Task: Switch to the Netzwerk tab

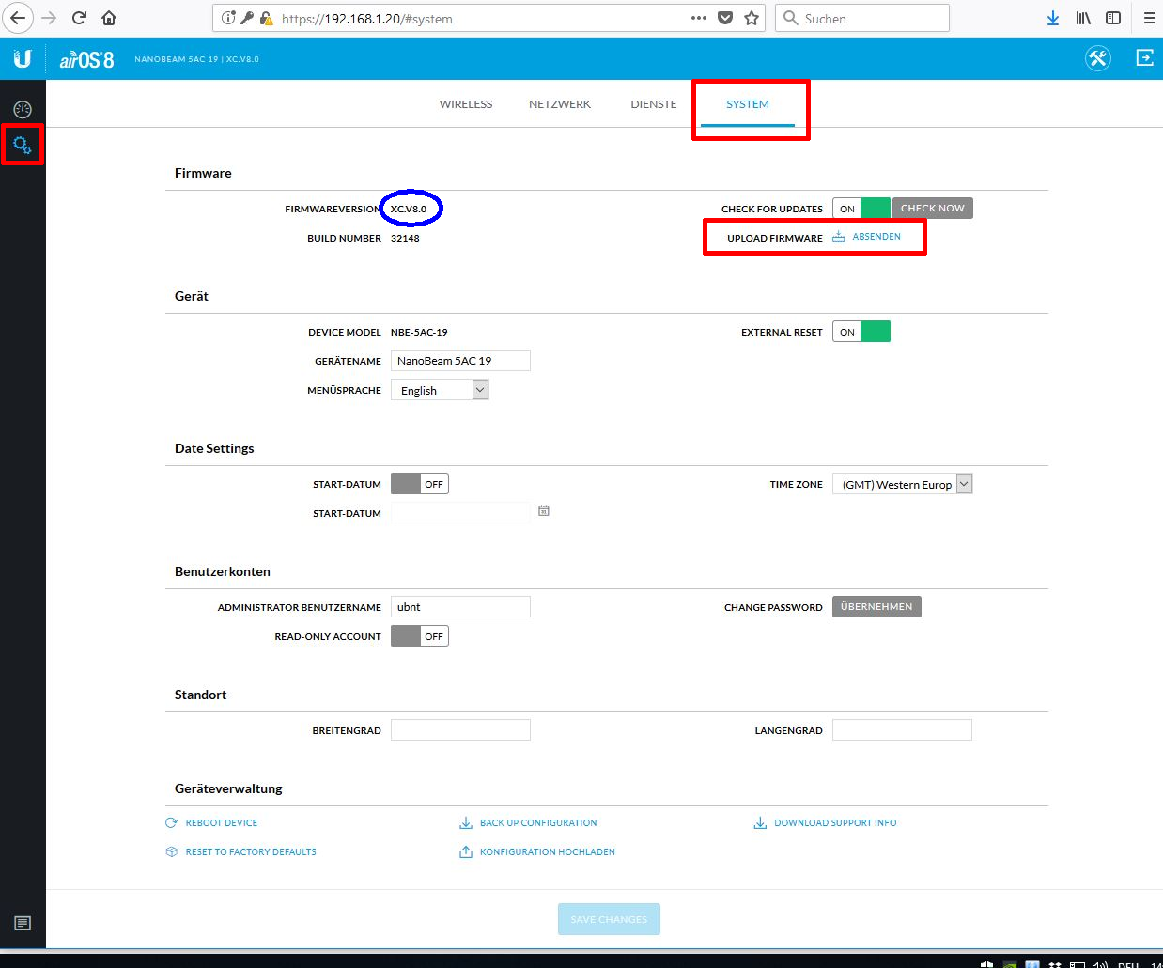Action: click(560, 104)
